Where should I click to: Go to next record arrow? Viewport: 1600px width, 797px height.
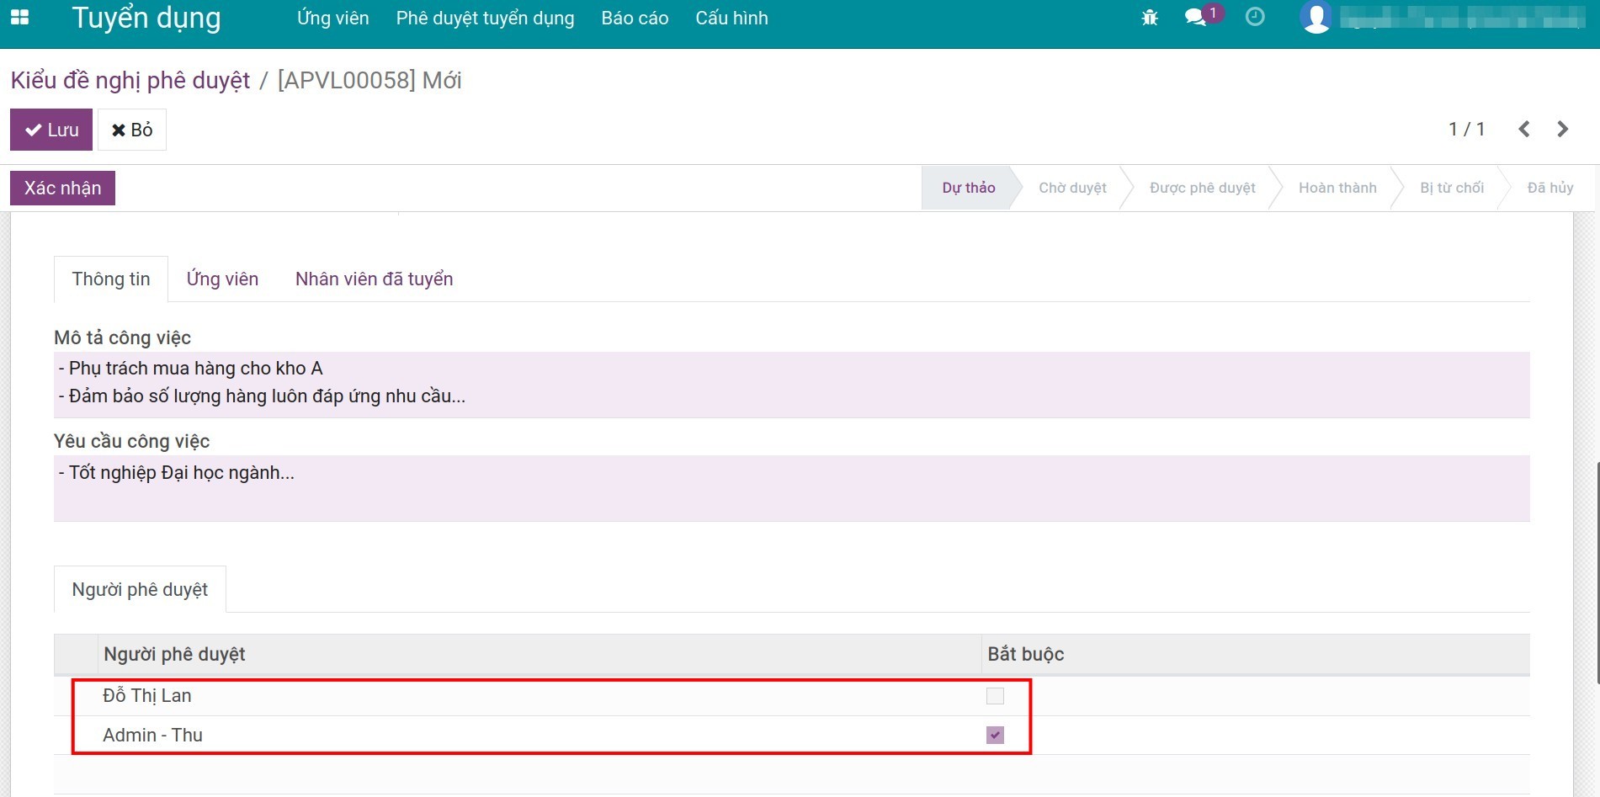point(1563,130)
